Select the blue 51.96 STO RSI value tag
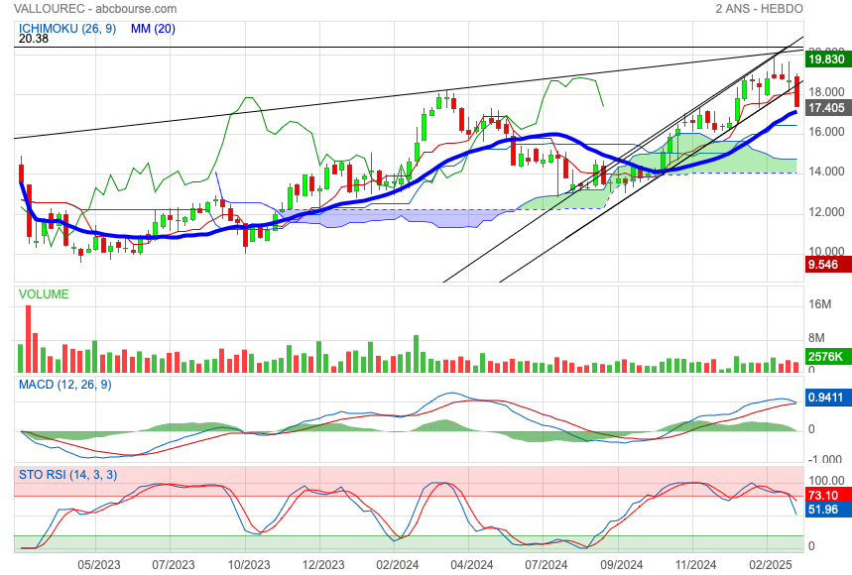Screen dimensions: 852x575 point(827,510)
